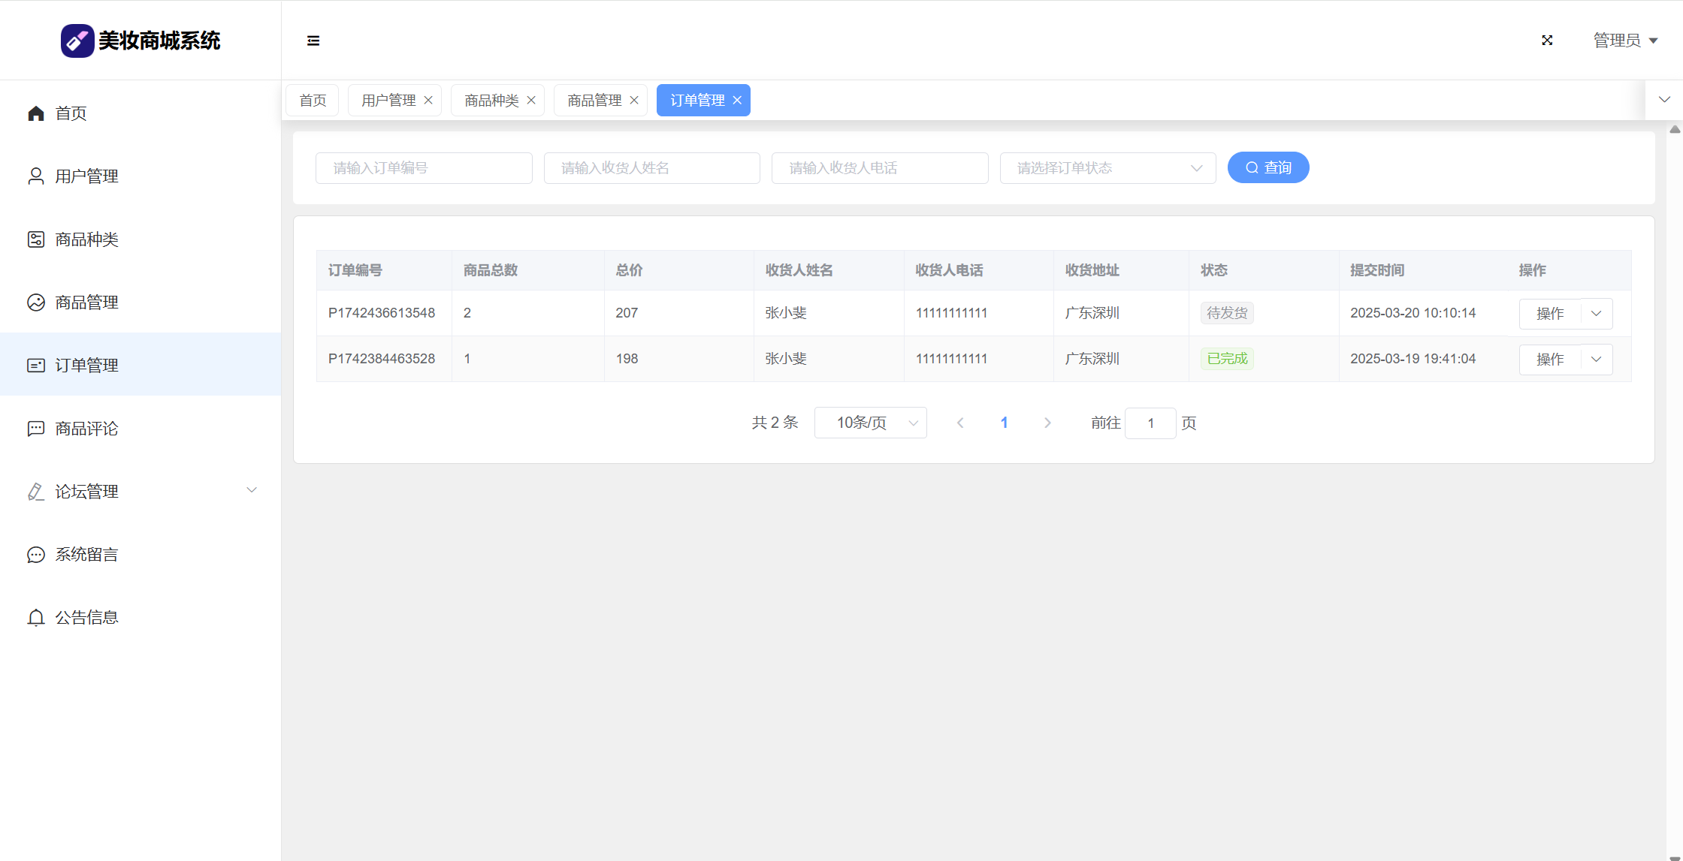Open 商品管理 from the sidebar menu

coord(86,303)
